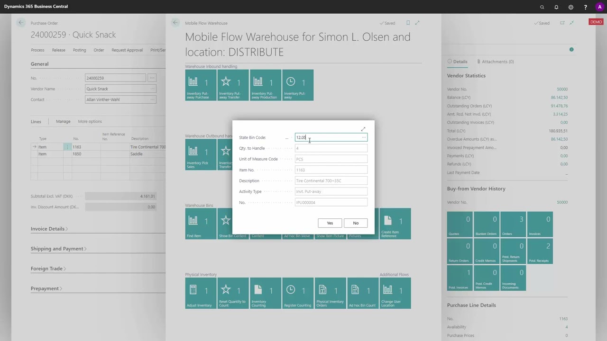Open the ellipsis next to order No. field
Screen dimensions: 607x341
(152, 78)
